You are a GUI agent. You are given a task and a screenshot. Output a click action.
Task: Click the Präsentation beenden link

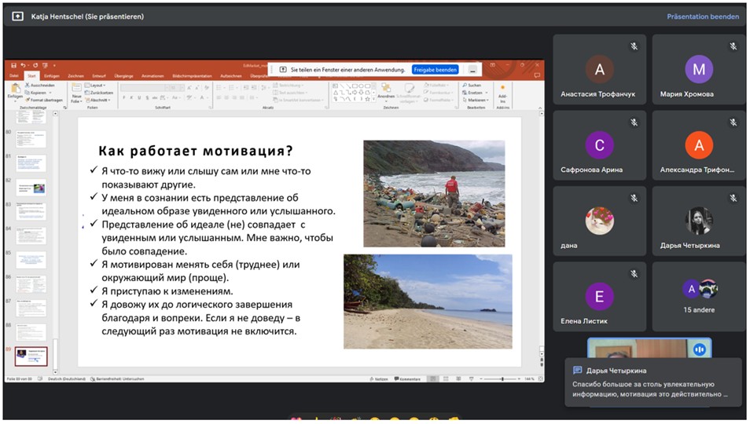(703, 16)
